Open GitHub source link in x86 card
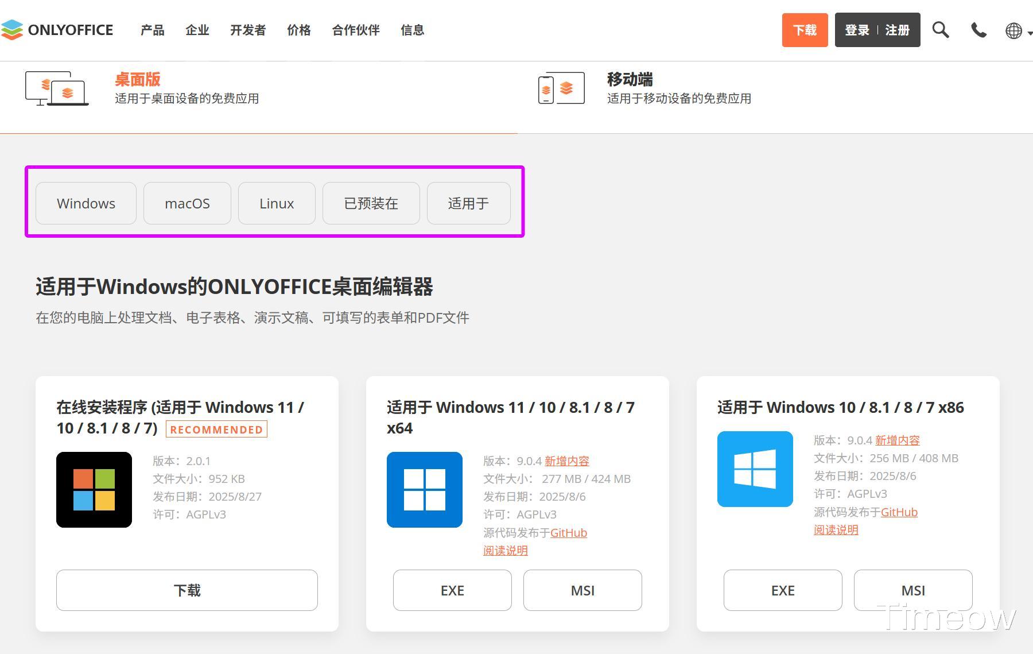The height and width of the screenshot is (654, 1033). click(x=899, y=512)
